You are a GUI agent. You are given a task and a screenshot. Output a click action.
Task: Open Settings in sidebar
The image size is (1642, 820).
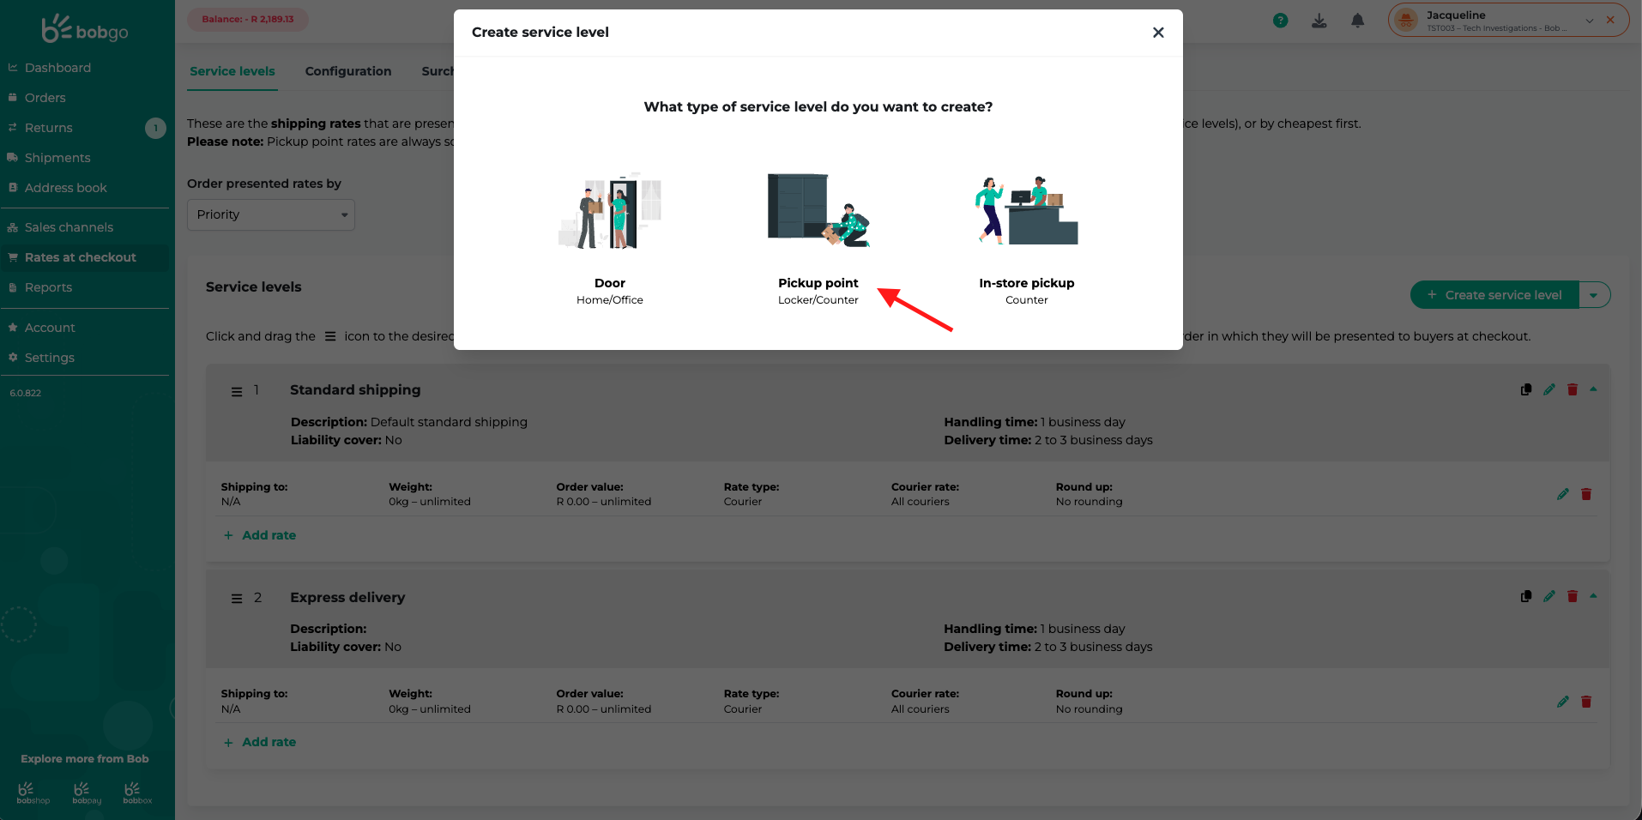(x=49, y=358)
